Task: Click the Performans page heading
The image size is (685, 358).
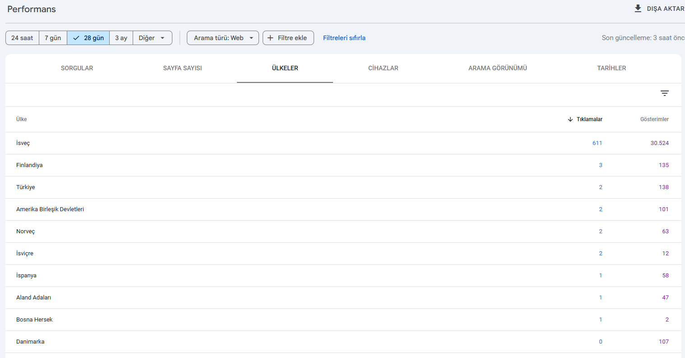Action: pos(32,9)
